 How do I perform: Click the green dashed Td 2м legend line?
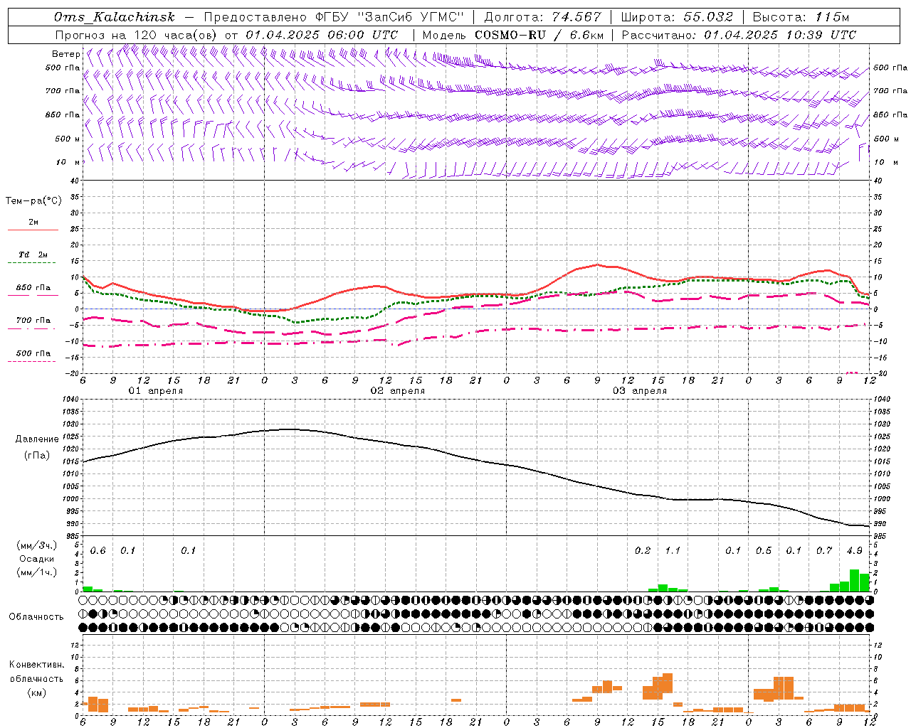pyautogui.click(x=31, y=263)
